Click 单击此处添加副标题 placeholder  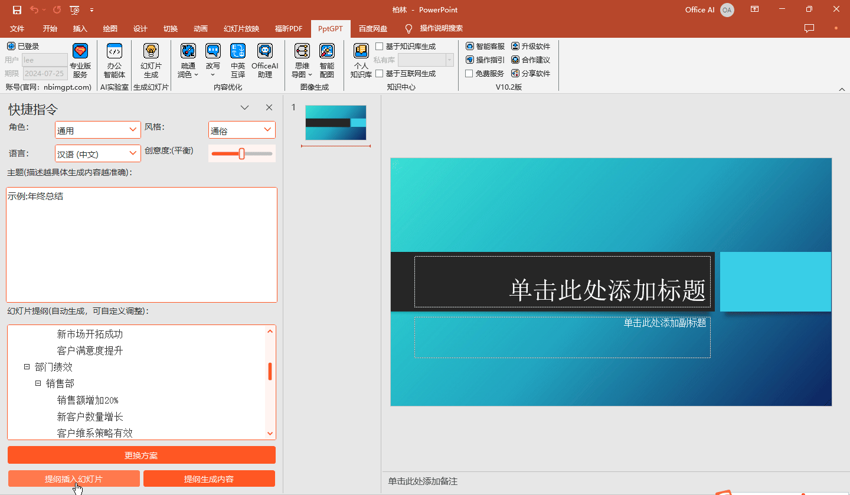(562, 337)
